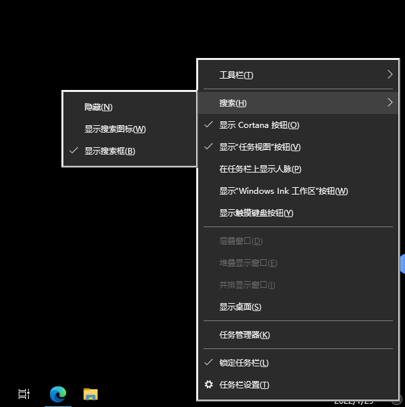The image size is (405, 407).
Task: Click 显示桌面(S) menu entry
Action: tap(298, 307)
